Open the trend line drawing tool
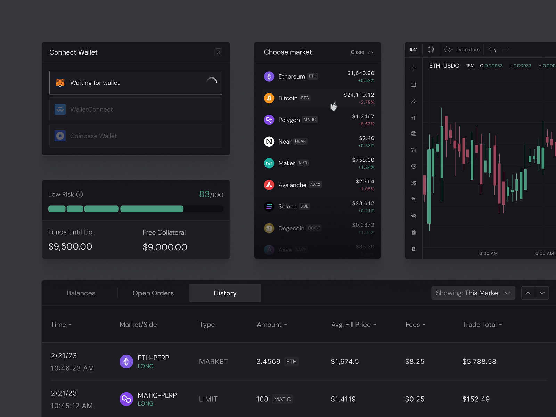The image size is (556, 417). (x=414, y=101)
